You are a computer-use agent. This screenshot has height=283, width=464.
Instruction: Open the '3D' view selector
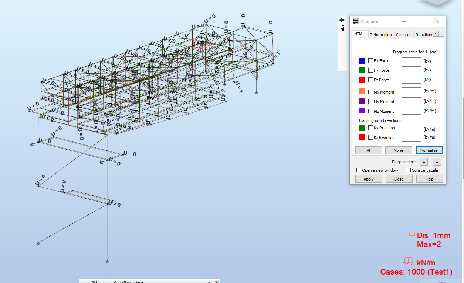94,280
